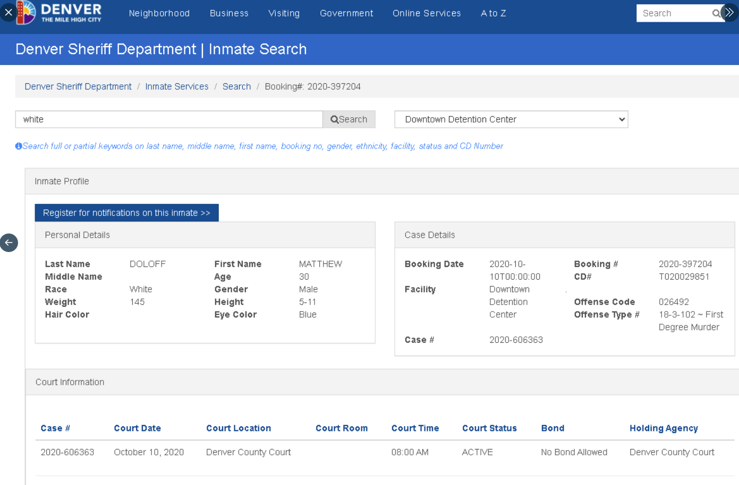Viewport: 739px width, 485px height.
Task: Click first name value 'MATTHEW'
Action: pos(320,264)
